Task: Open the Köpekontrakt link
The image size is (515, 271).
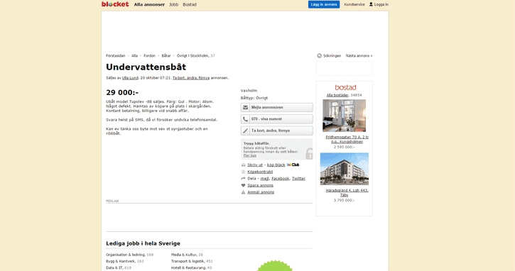Action: 260,172
